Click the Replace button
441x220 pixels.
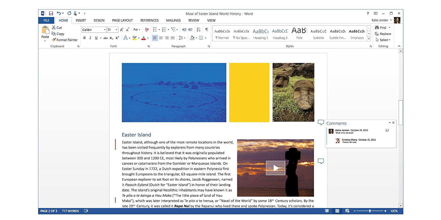tap(383, 34)
